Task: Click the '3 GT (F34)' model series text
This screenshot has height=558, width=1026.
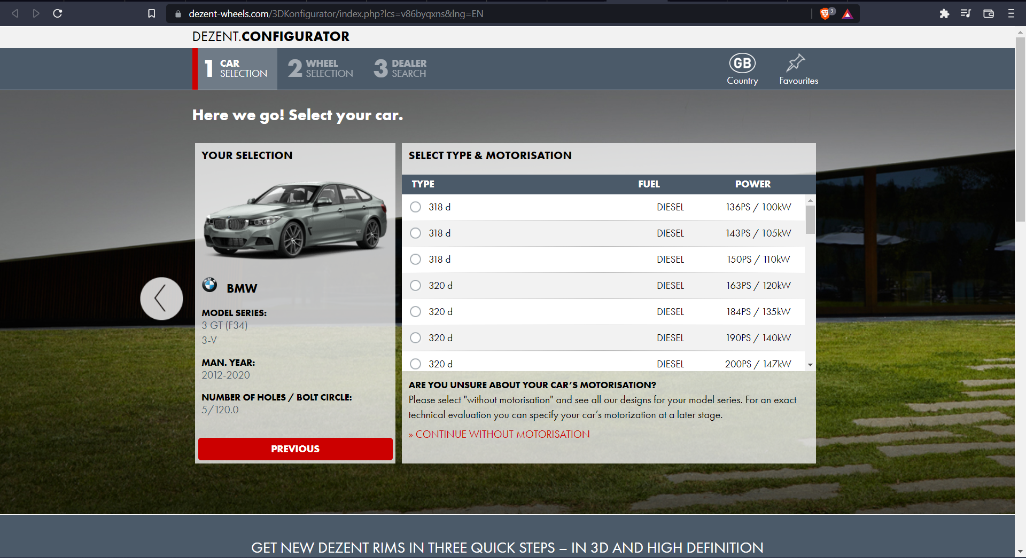Action: click(224, 326)
